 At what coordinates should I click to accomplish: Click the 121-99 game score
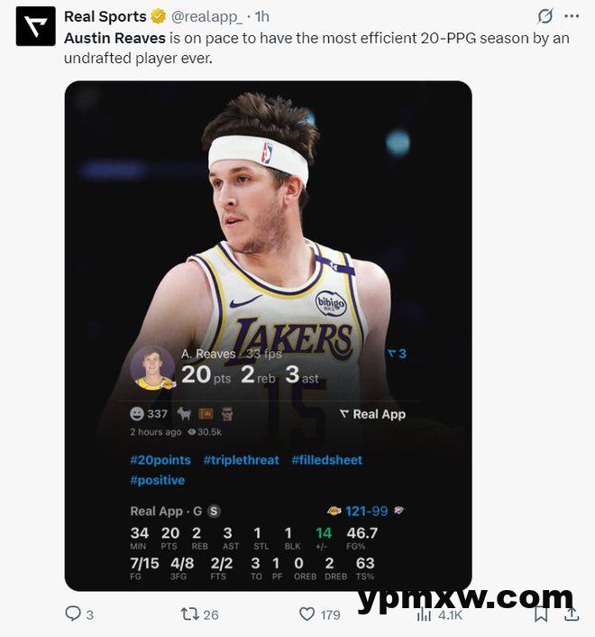[x=367, y=511]
